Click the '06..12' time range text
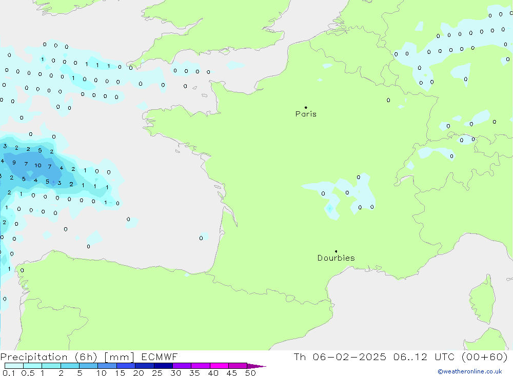Screen dimensions: 513x376 [x=410, y=357]
